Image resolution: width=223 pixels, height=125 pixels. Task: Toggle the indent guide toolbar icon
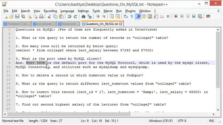point(138,17)
